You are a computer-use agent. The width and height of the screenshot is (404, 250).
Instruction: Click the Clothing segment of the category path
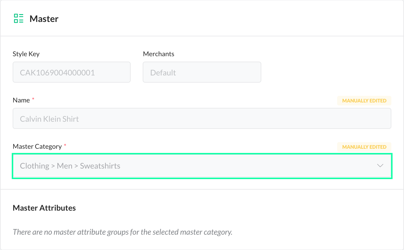(x=34, y=166)
